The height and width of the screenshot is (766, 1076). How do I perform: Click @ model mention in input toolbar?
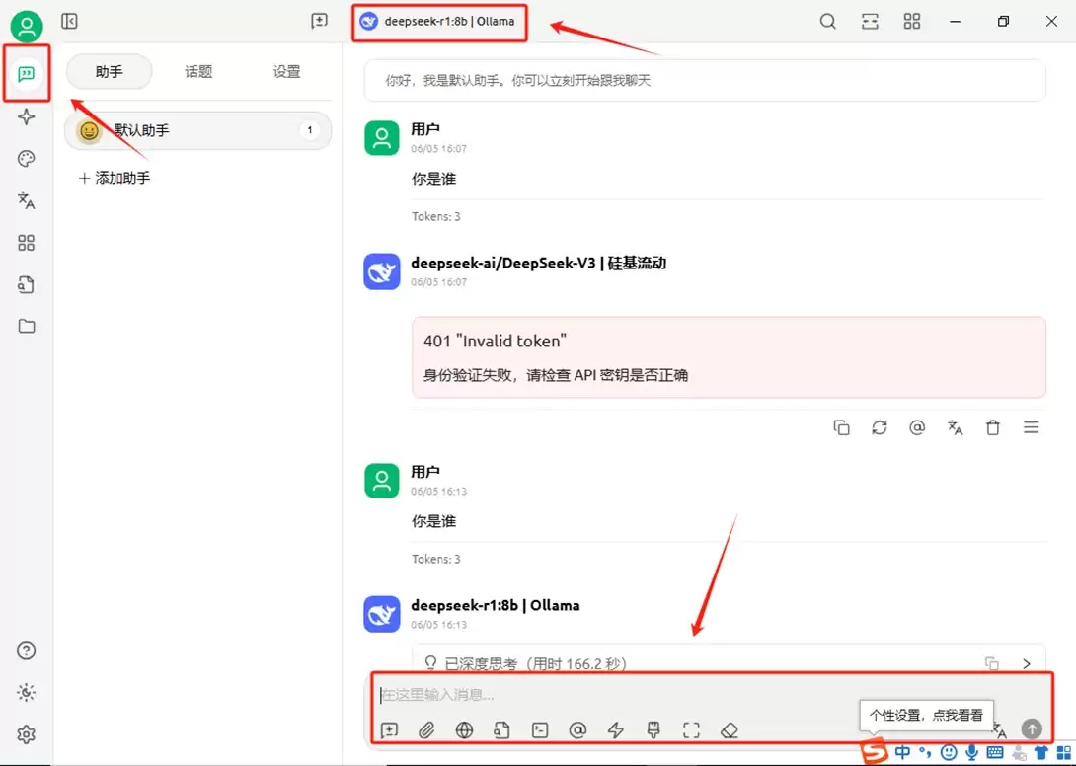pyautogui.click(x=577, y=730)
